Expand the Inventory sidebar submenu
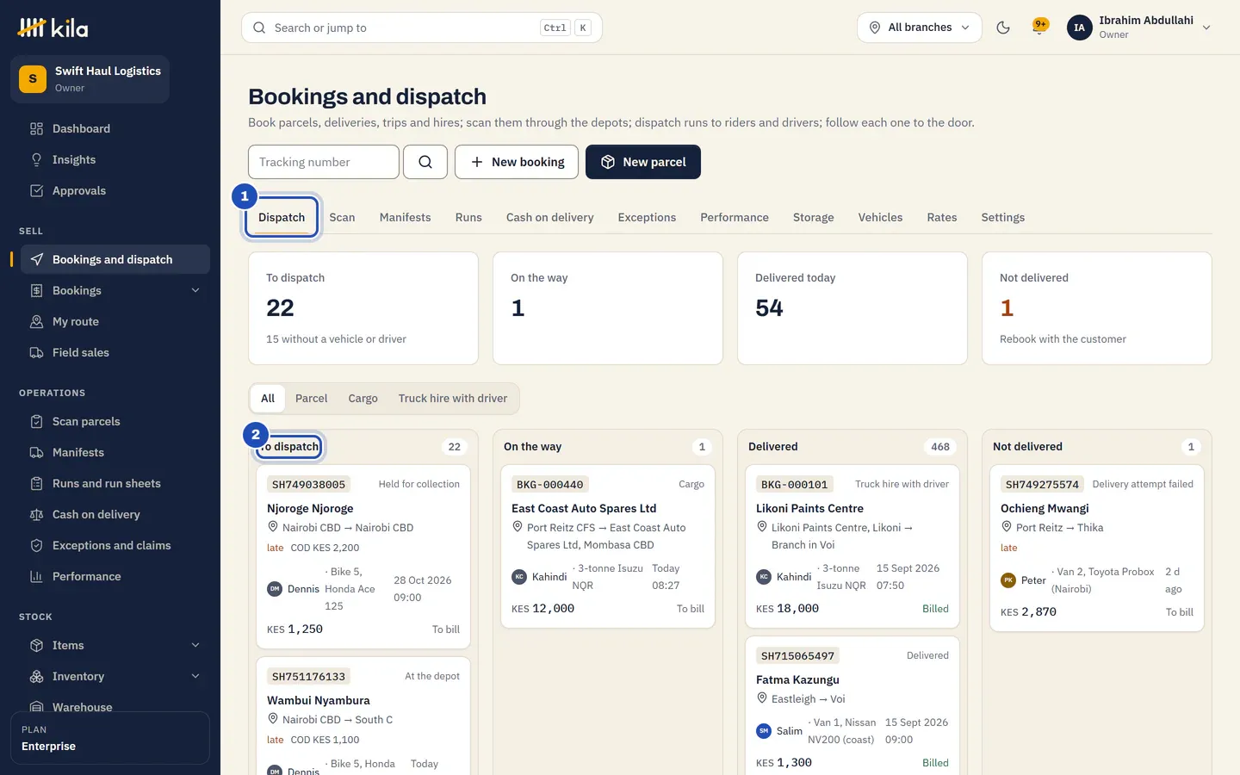Image resolution: width=1240 pixels, height=775 pixels. [x=195, y=676]
